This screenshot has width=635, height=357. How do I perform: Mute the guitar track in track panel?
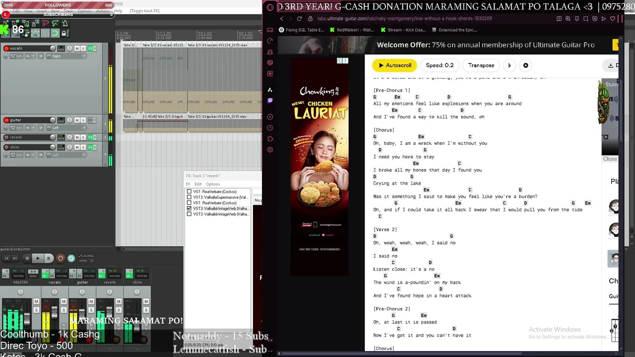coord(77,120)
